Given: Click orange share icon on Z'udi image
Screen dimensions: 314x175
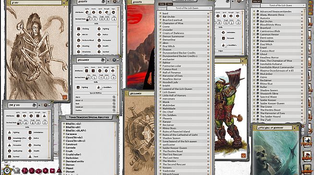Looking at the screenshot, I should tap(65, 97).
